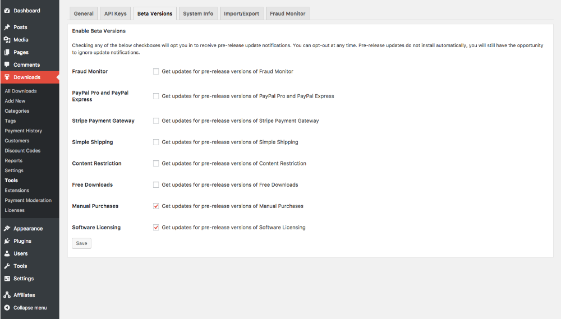Switch to the System Info tab

tap(198, 13)
